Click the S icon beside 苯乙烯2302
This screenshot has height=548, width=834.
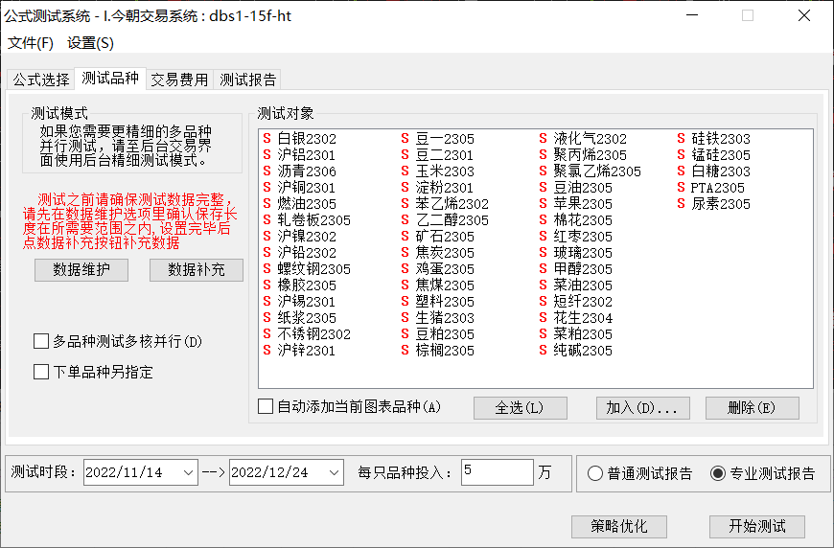[x=405, y=204]
